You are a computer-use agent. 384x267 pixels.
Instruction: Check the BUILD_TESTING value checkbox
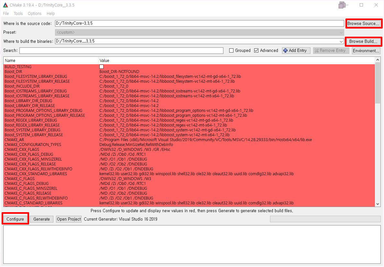(x=101, y=67)
